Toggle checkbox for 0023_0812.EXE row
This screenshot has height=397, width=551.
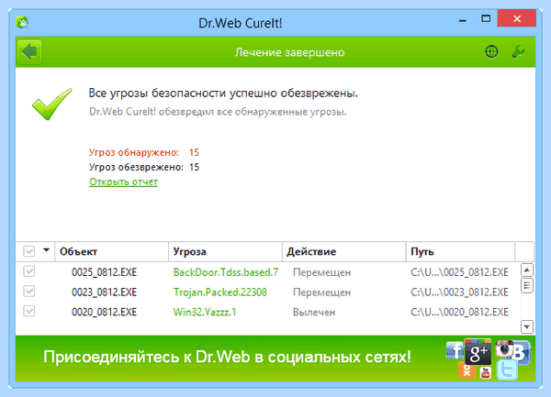click(28, 291)
